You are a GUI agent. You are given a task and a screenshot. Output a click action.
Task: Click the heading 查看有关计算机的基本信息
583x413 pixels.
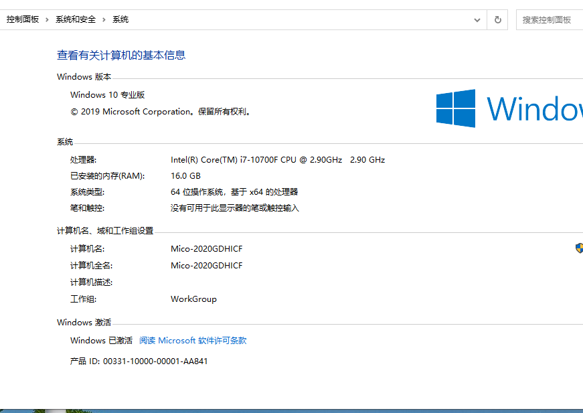[121, 55]
